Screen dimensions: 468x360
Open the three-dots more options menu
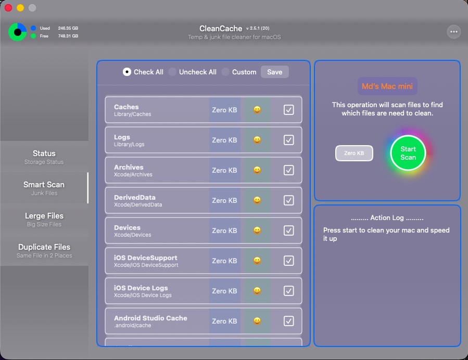(x=453, y=32)
